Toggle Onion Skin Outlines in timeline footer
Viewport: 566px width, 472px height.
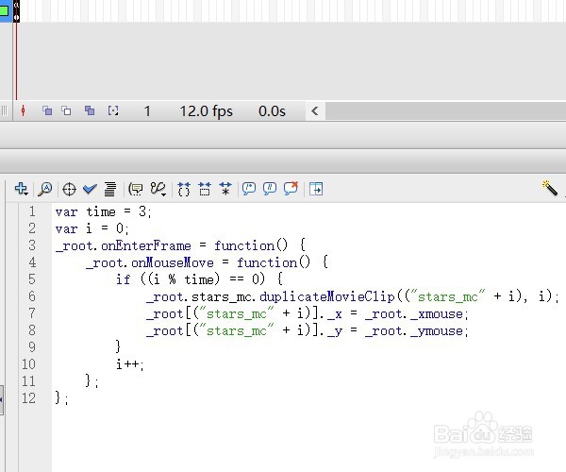pos(66,110)
